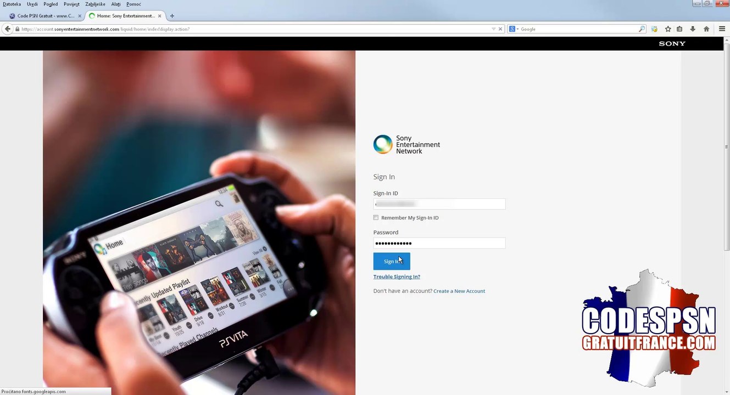Open the Alati menu

coord(116,4)
